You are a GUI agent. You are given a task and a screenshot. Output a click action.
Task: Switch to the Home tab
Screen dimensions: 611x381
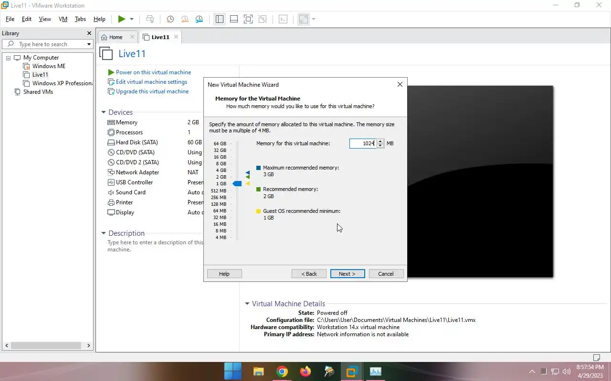116,37
